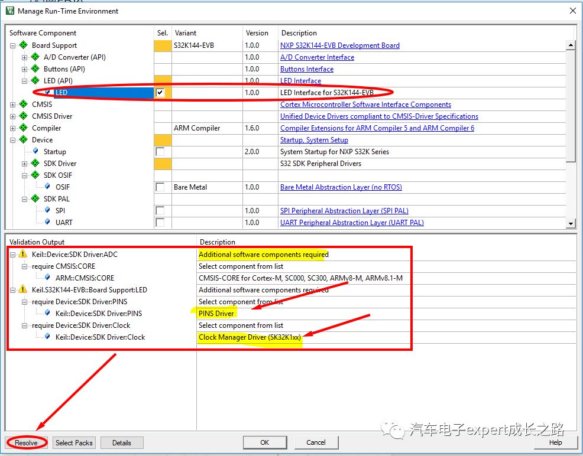Expand the SDK Driver node

click(x=25, y=164)
